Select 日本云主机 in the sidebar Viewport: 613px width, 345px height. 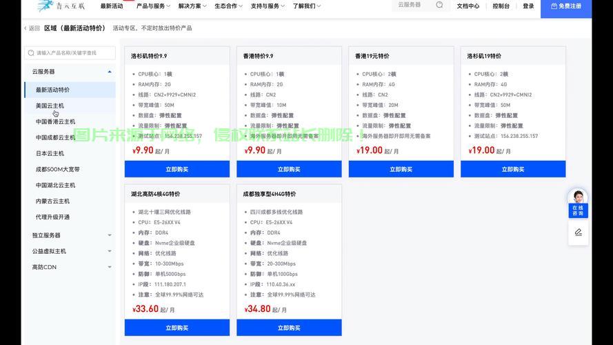coord(50,153)
